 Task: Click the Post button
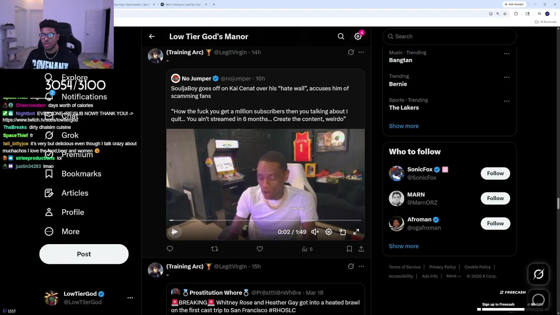click(84, 254)
